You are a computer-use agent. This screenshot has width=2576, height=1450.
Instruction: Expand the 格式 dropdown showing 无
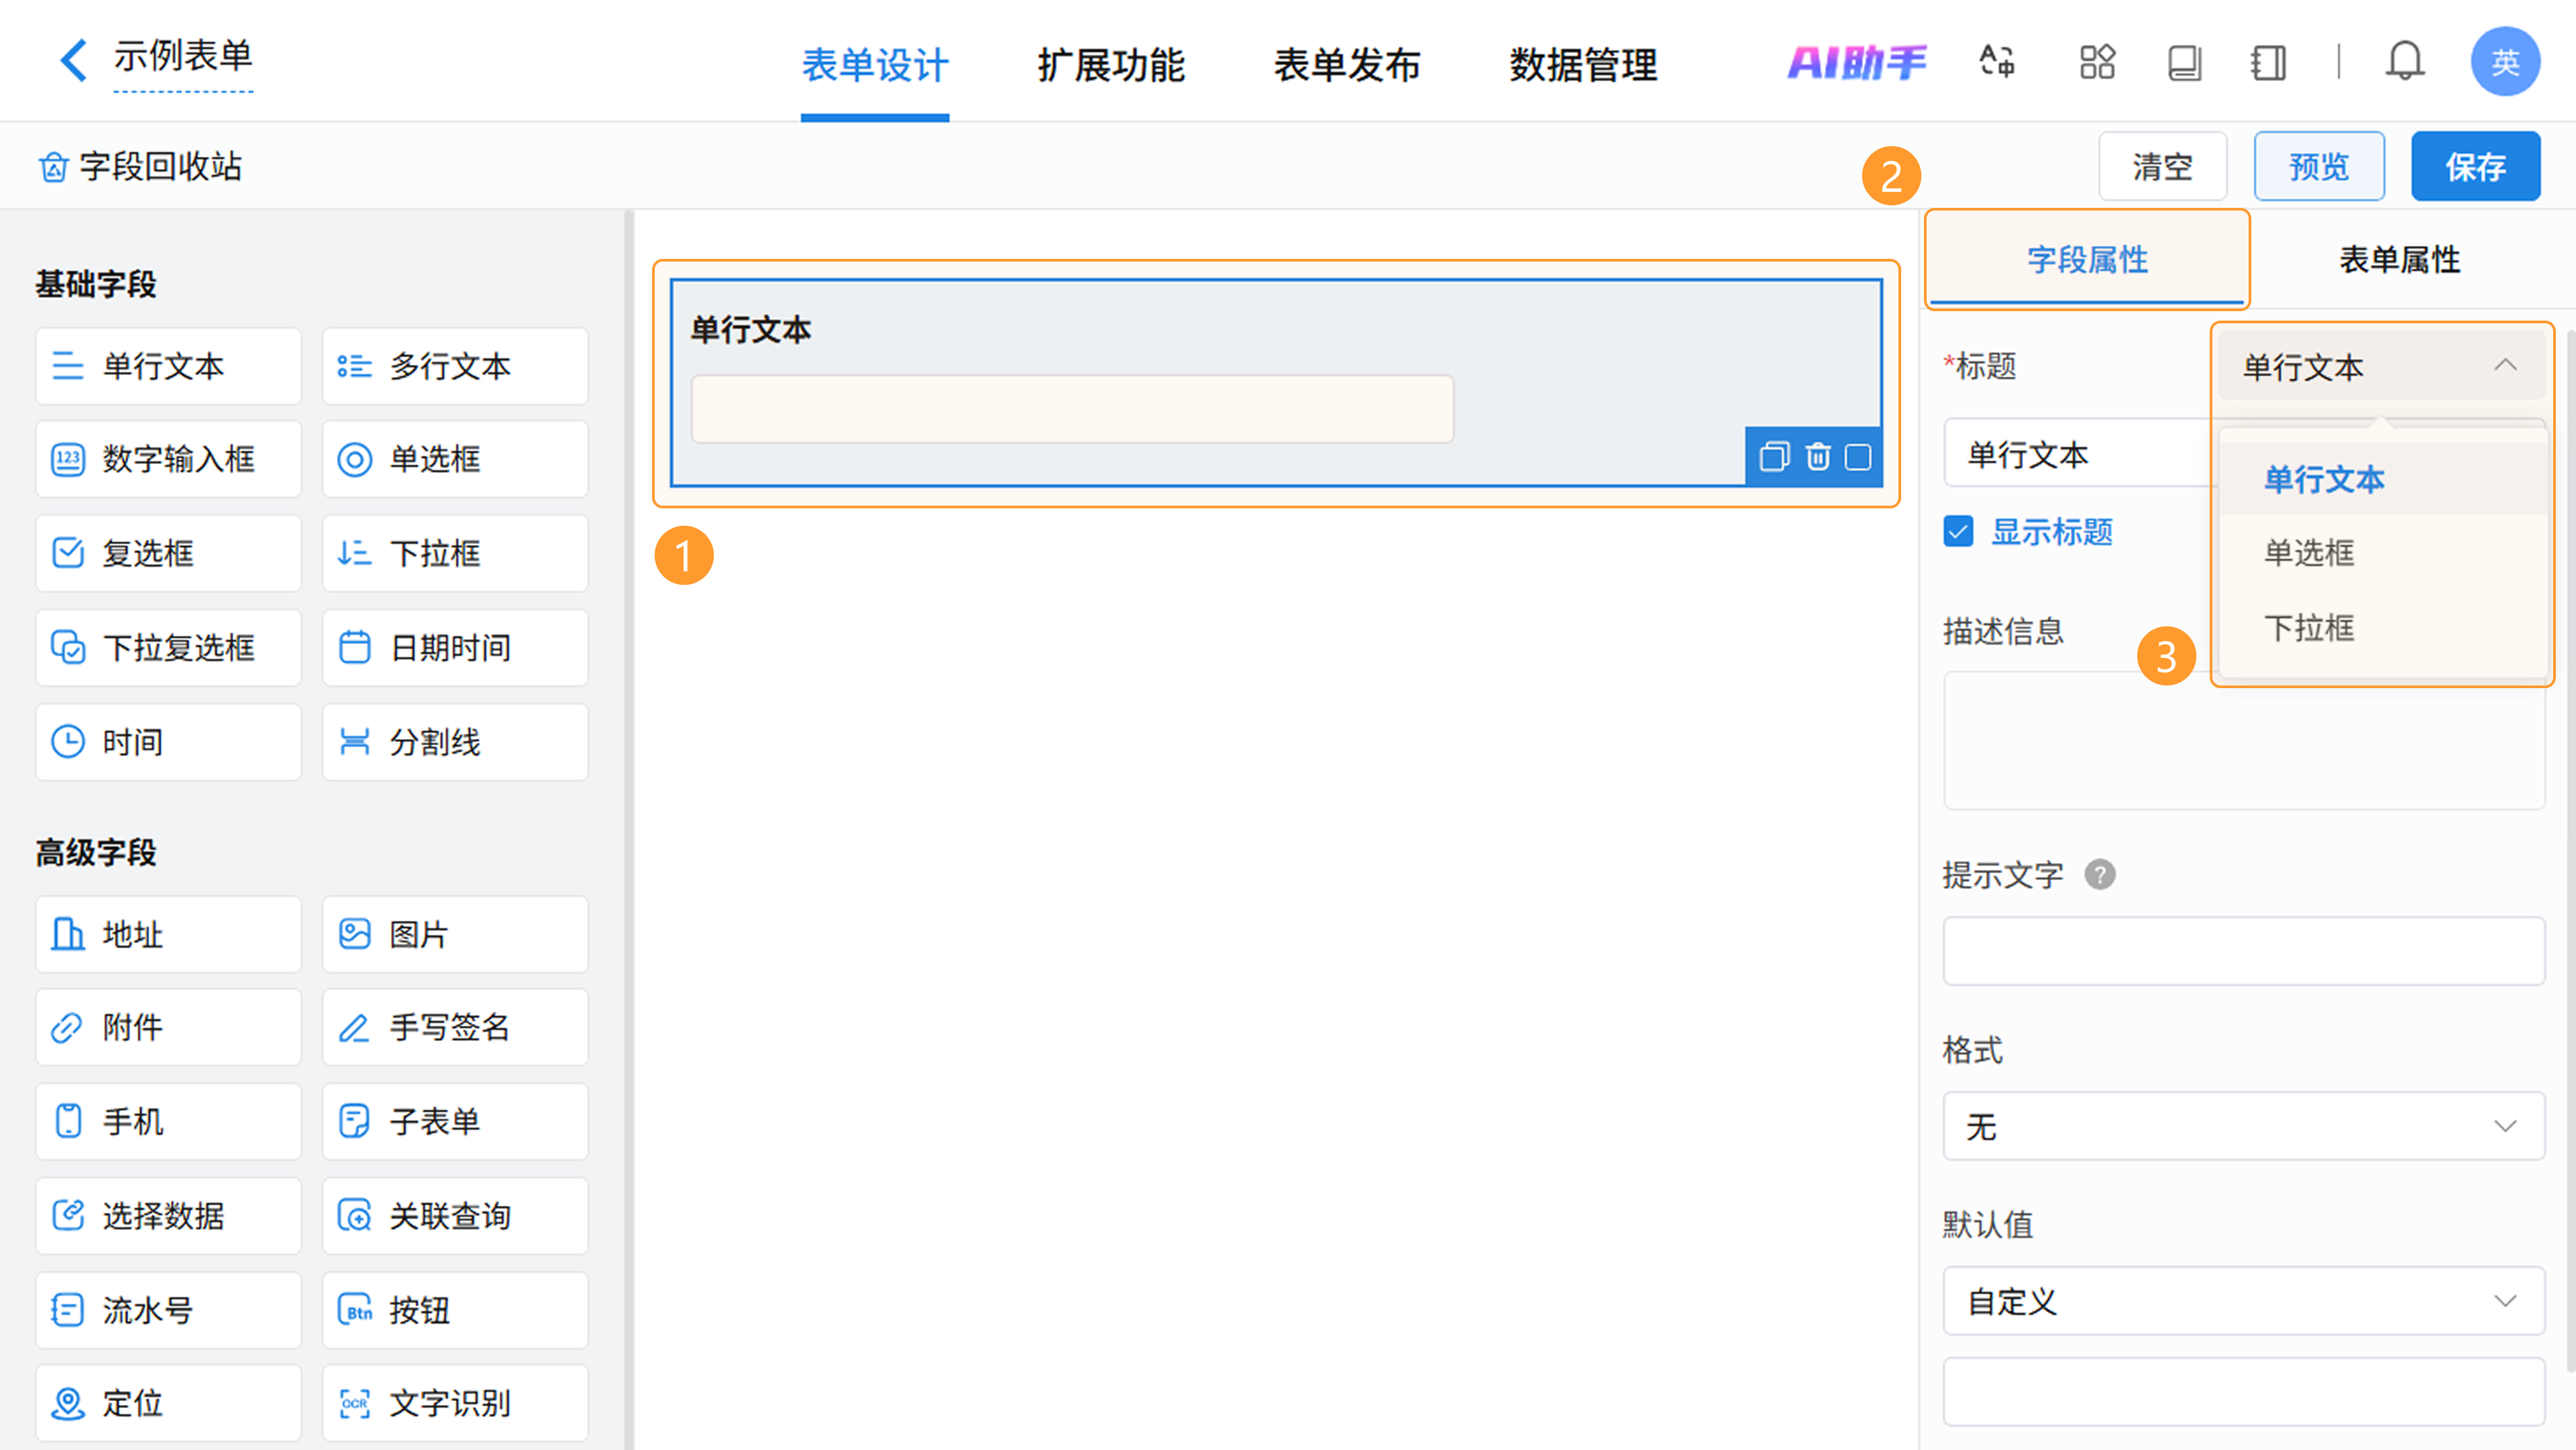[x=2243, y=1126]
